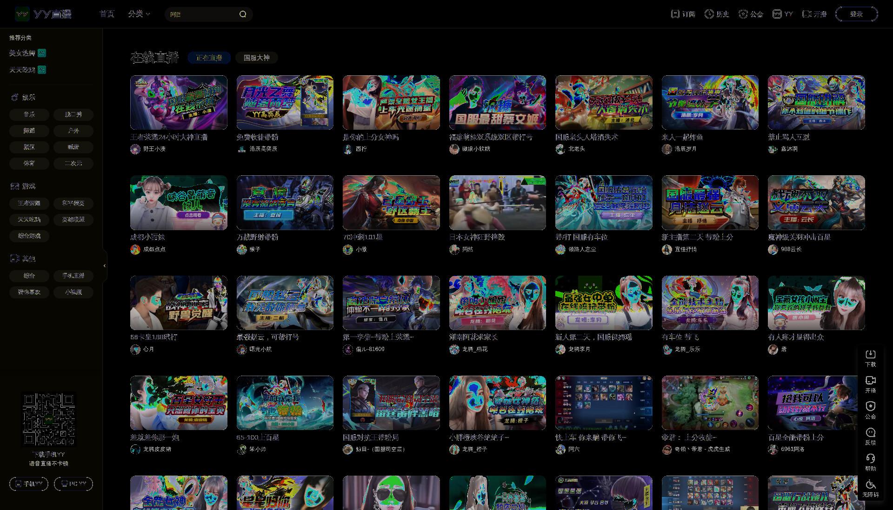893x510 pixels.
Task: Click the 娱乐 section icon
Action: 14,97
